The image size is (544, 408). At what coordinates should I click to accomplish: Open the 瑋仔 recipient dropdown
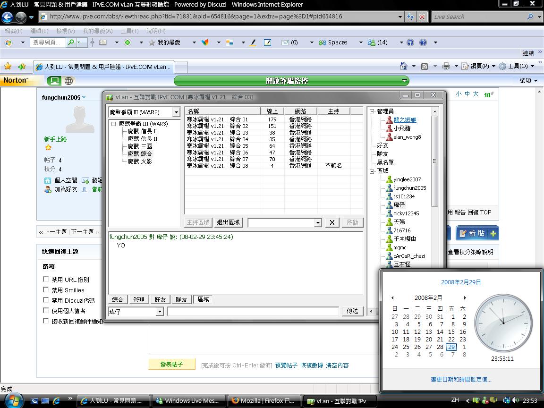click(x=160, y=312)
